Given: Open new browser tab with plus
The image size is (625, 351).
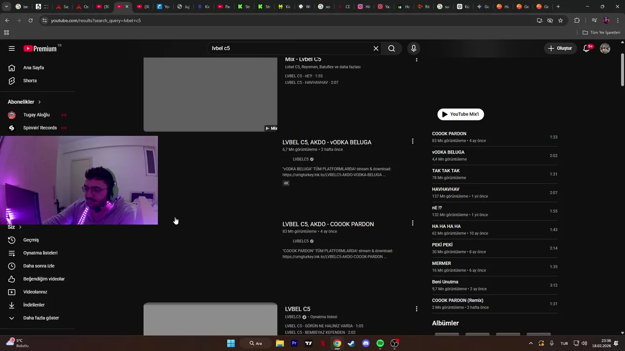Looking at the screenshot, I should click(x=558, y=7).
